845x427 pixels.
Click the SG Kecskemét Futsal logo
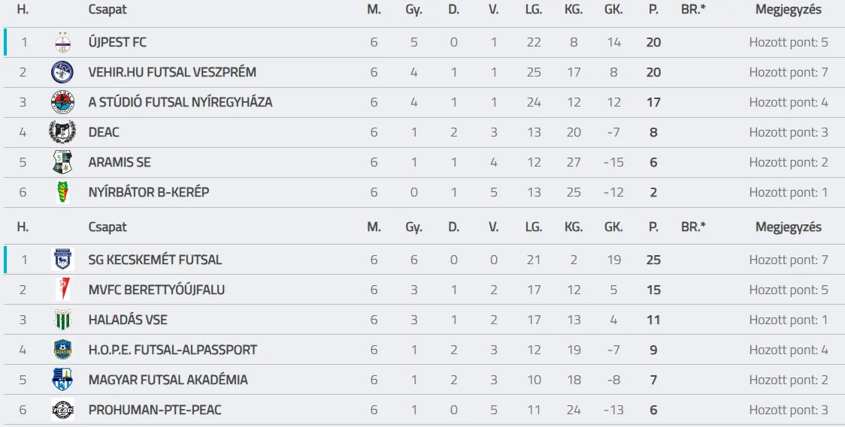[62, 260]
